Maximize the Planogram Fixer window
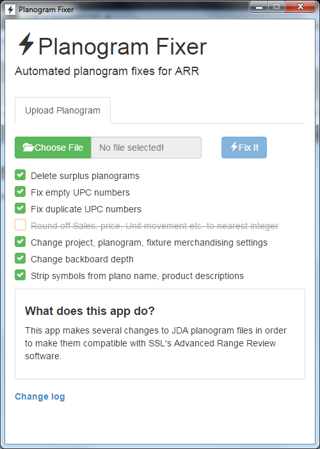 [276, 7]
